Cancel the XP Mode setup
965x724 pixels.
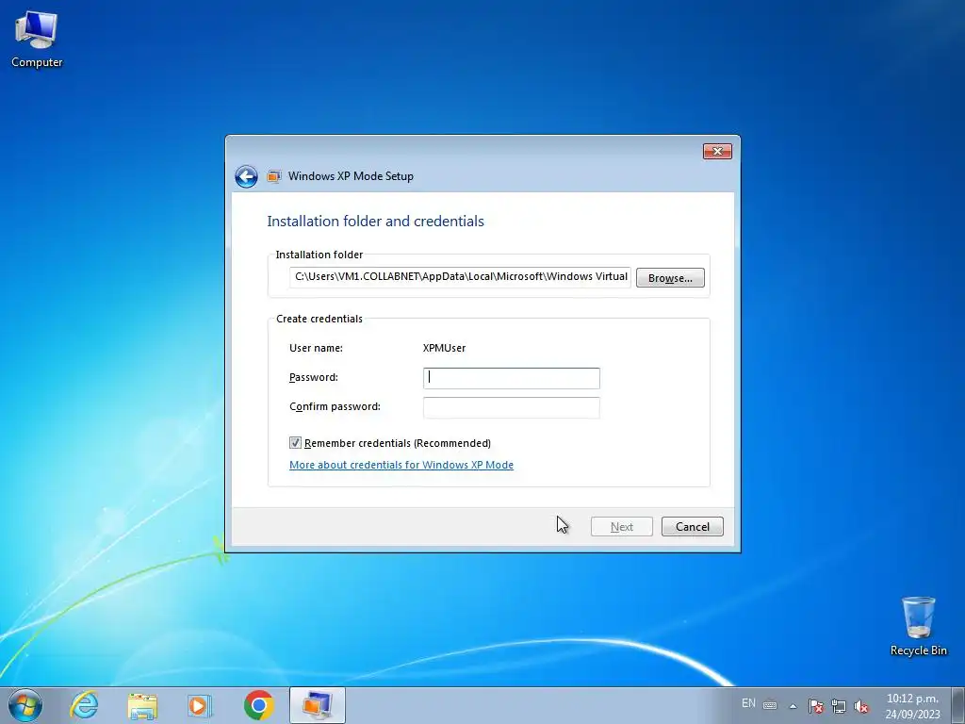[x=693, y=526]
